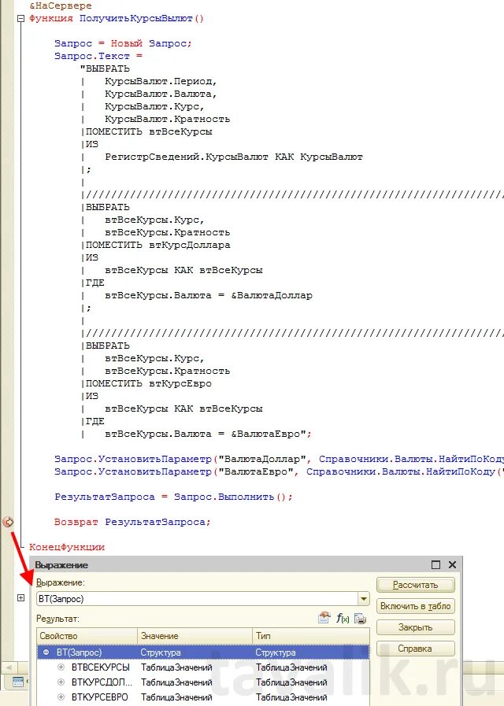The width and height of the screenshot is (504, 706).
Task: Collapse the ВТ(Запрос) structure row
Action: (x=46, y=652)
